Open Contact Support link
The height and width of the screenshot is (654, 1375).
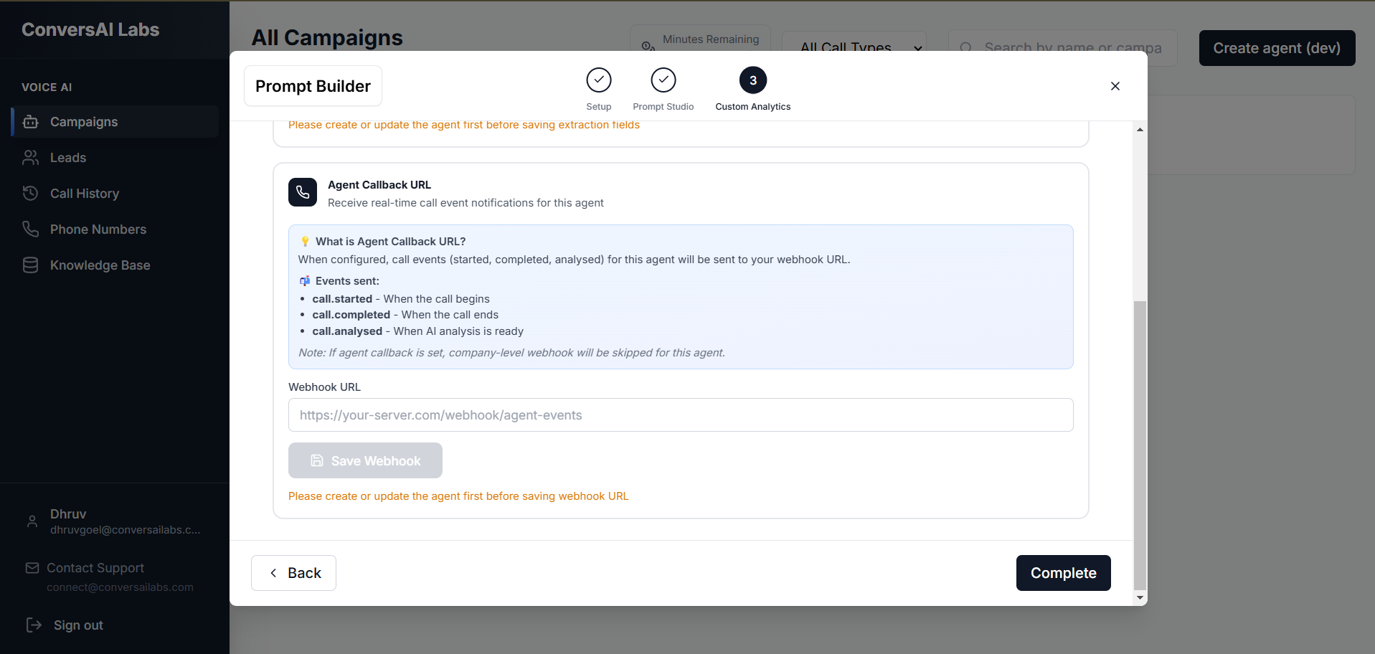point(95,568)
